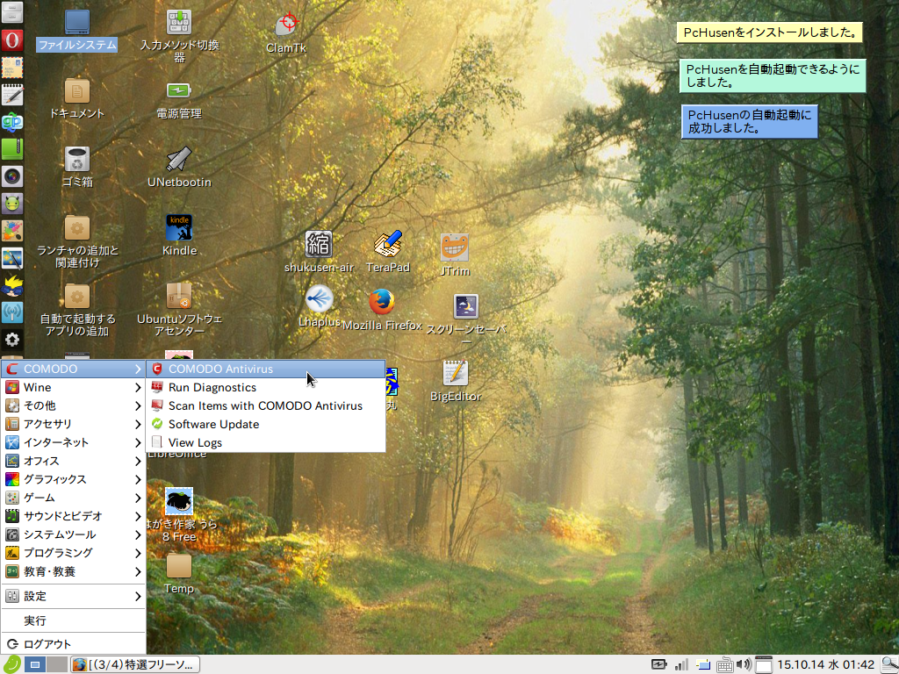Screen dimensions: 899x674
Task: Expand the グラフィックス menu category
Action: tap(73, 479)
